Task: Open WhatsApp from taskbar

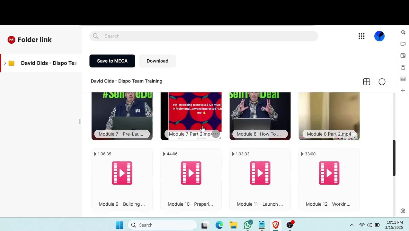Action: click(247, 225)
